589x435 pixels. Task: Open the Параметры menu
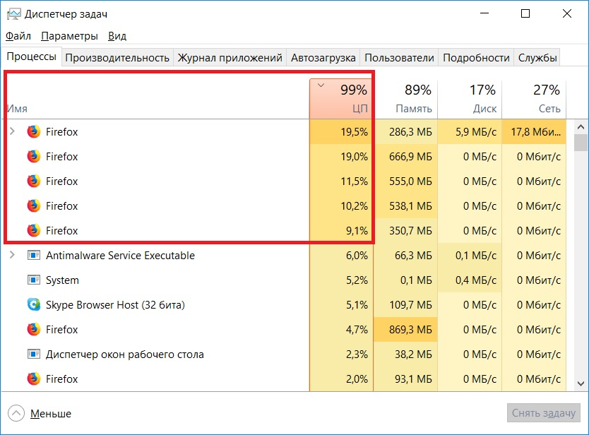(69, 36)
